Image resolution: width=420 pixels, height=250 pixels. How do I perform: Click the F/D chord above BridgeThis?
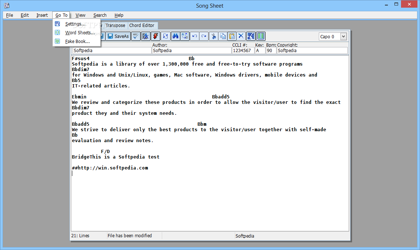click(x=105, y=151)
